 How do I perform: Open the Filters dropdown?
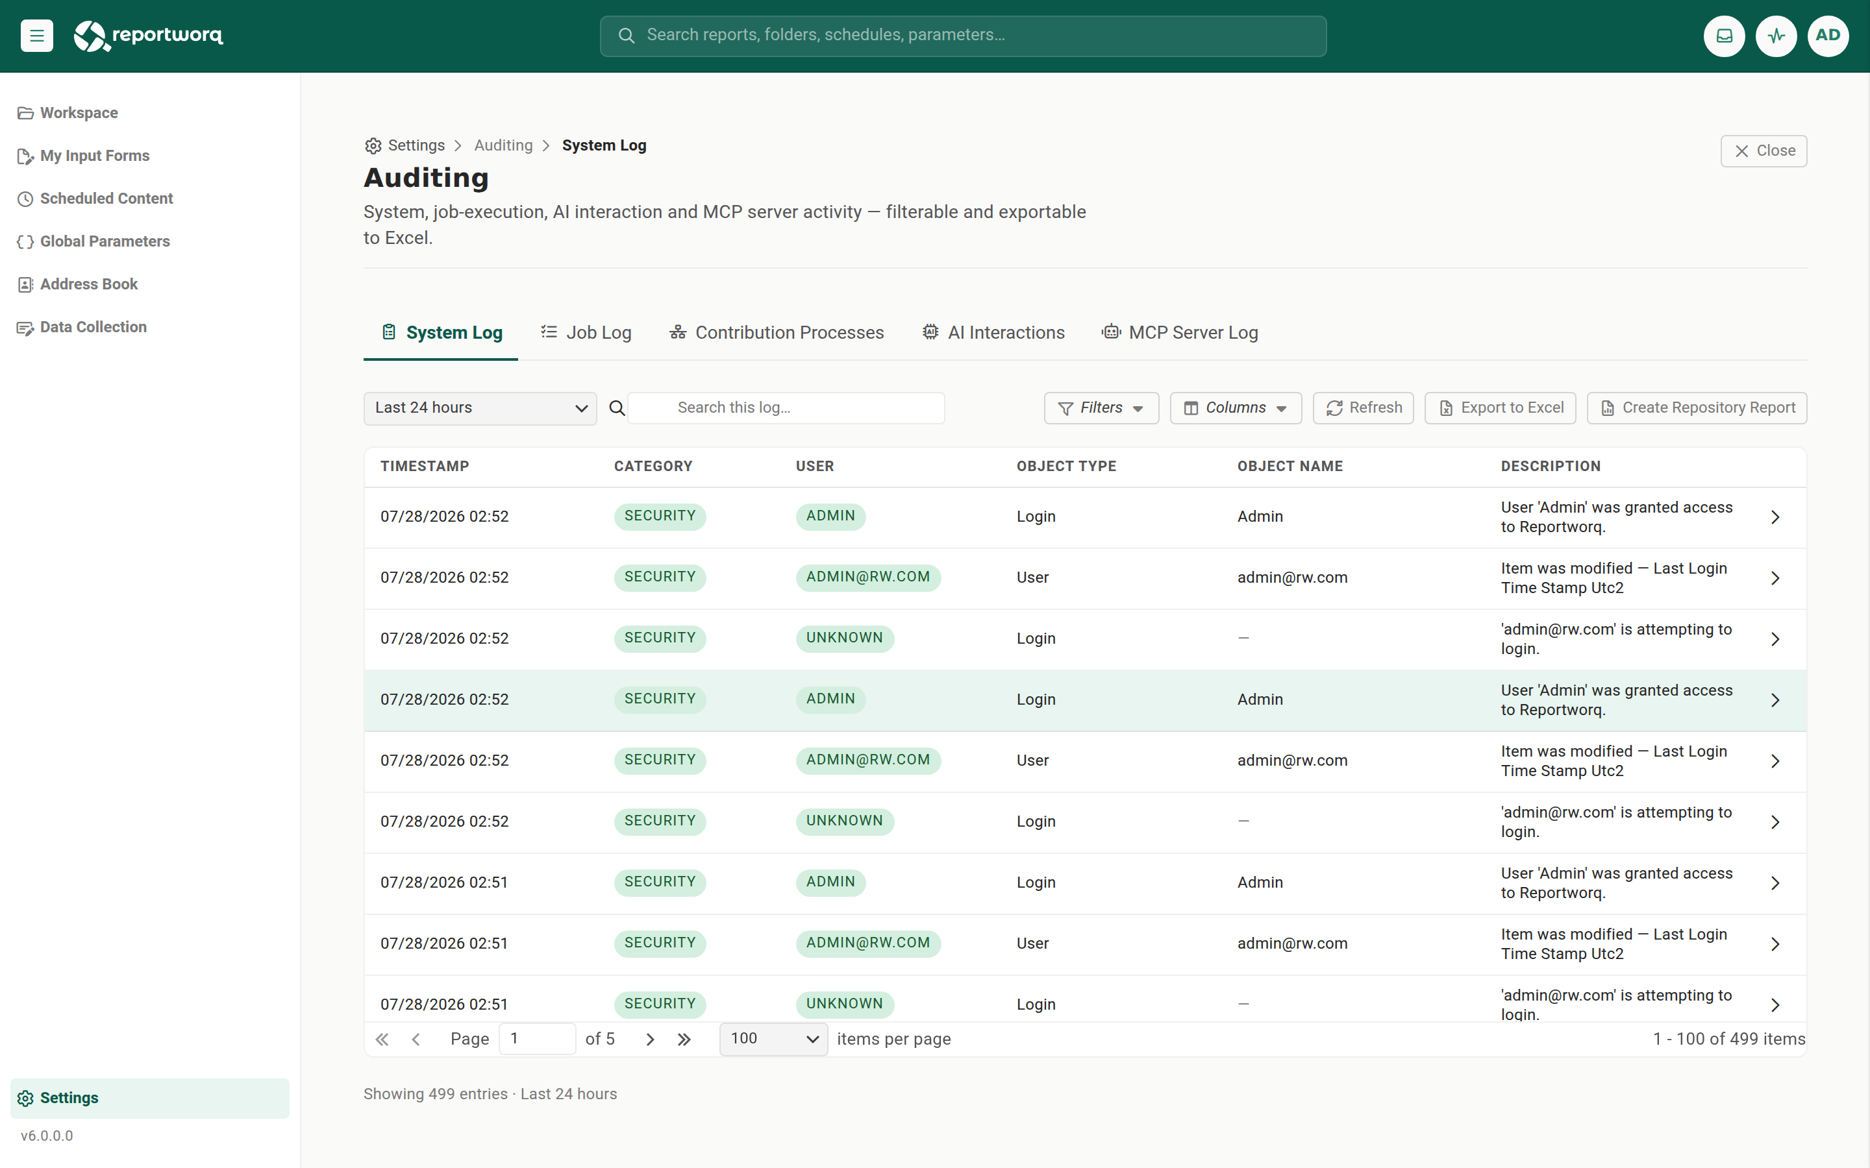[x=1101, y=408]
